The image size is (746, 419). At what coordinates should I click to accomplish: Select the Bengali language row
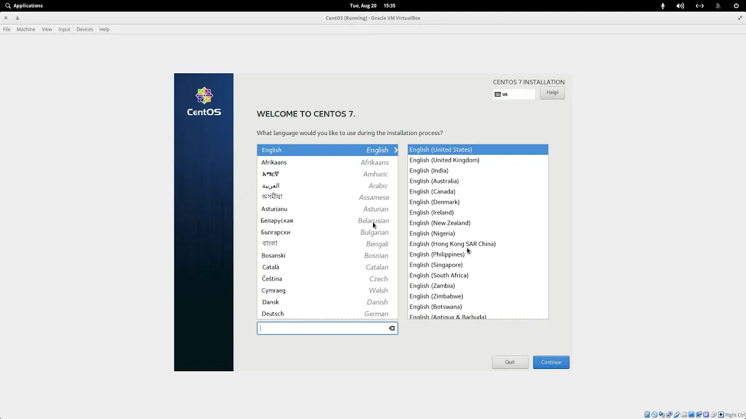pos(328,244)
